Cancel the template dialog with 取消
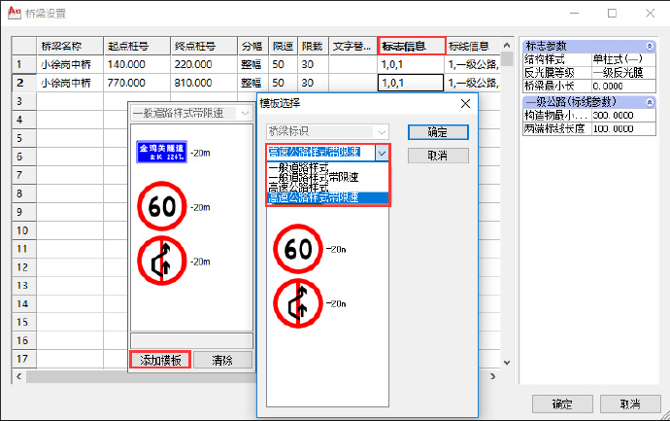This screenshot has height=421, width=670. tap(438, 156)
